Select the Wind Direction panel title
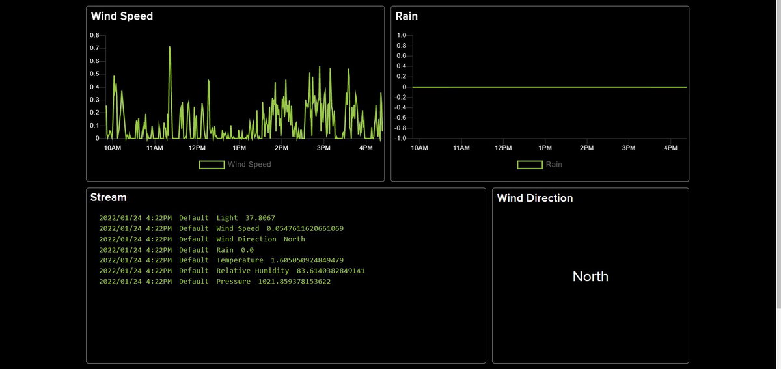The image size is (781, 369). pyautogui.click(x=535, y=198)
